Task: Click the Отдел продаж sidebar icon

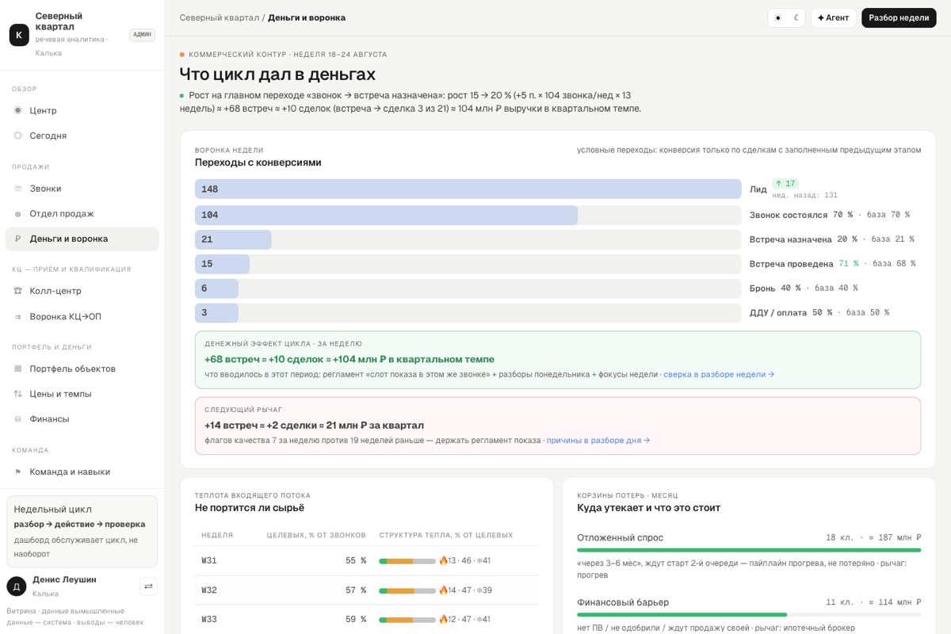Action: 18,214
